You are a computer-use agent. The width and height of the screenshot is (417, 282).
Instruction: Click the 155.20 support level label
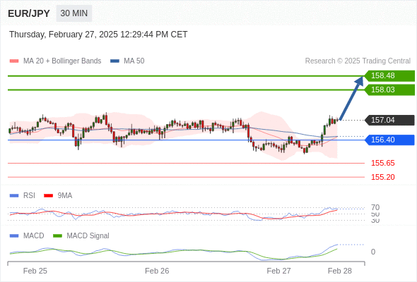click(x=382, y=177)
